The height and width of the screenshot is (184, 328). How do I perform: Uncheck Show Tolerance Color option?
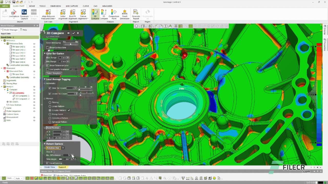(x=47, y=65)
